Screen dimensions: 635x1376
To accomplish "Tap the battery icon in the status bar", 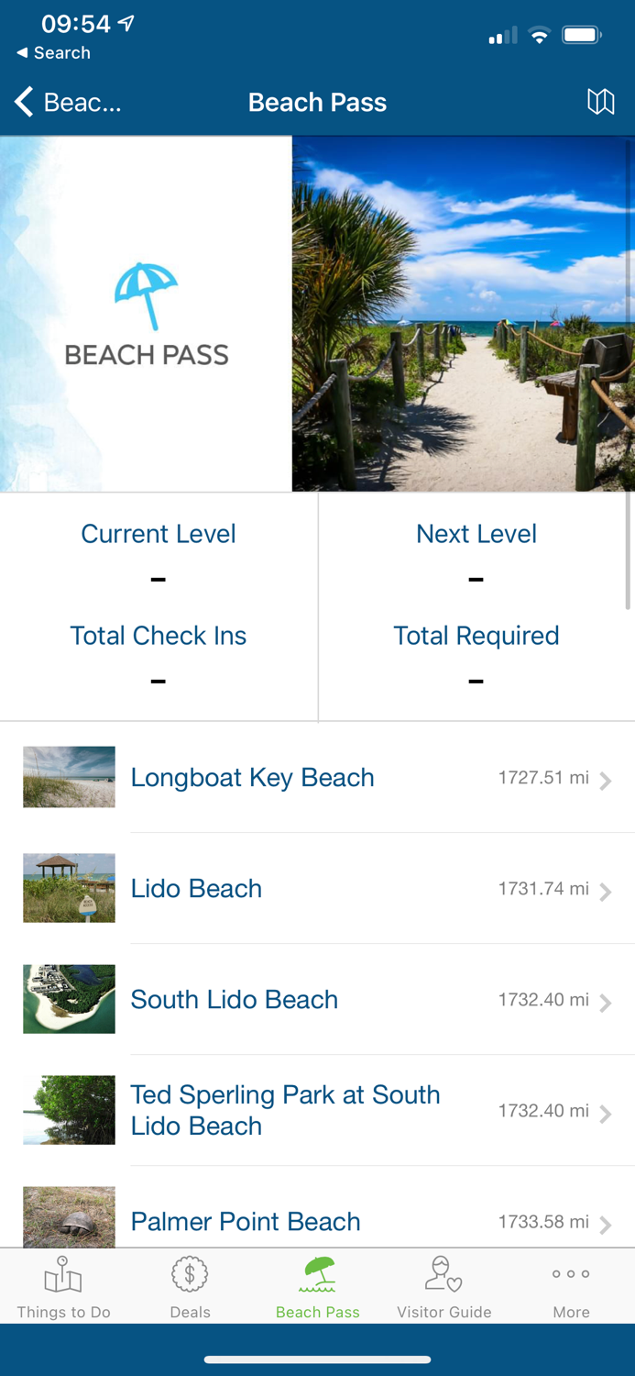I will click(583, 34).
